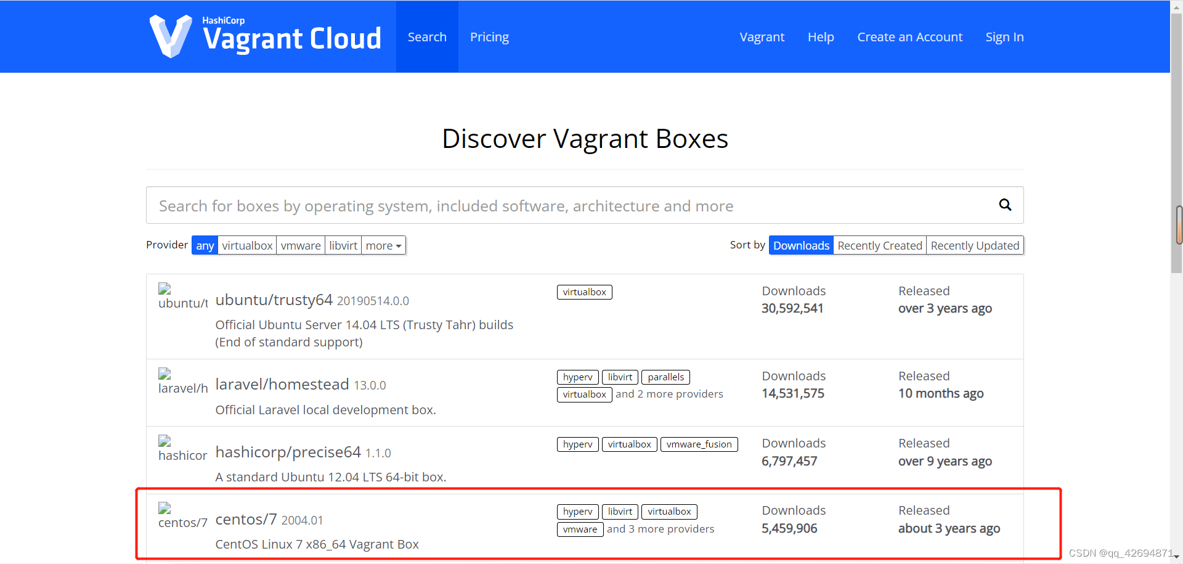Focus the box search input field

point(585,205)
